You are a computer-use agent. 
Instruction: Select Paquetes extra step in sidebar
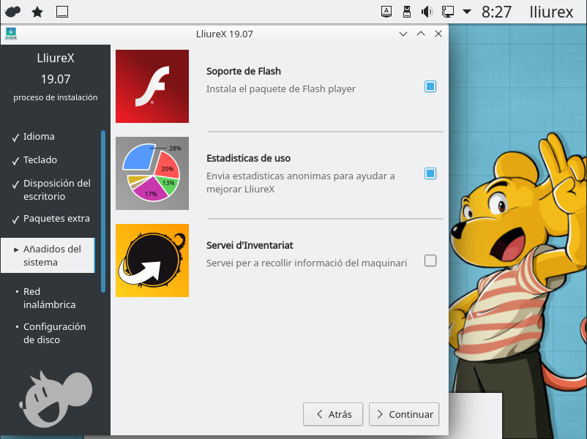56,218
